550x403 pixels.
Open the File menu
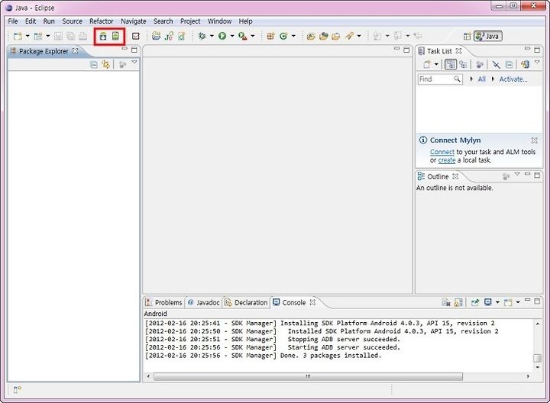(x=13, y=21)
